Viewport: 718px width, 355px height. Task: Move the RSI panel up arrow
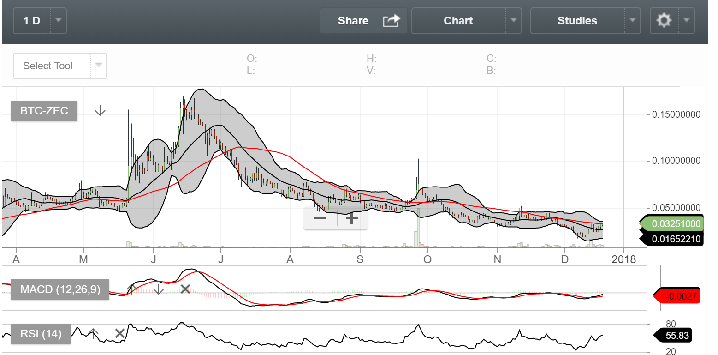[93, 333]
